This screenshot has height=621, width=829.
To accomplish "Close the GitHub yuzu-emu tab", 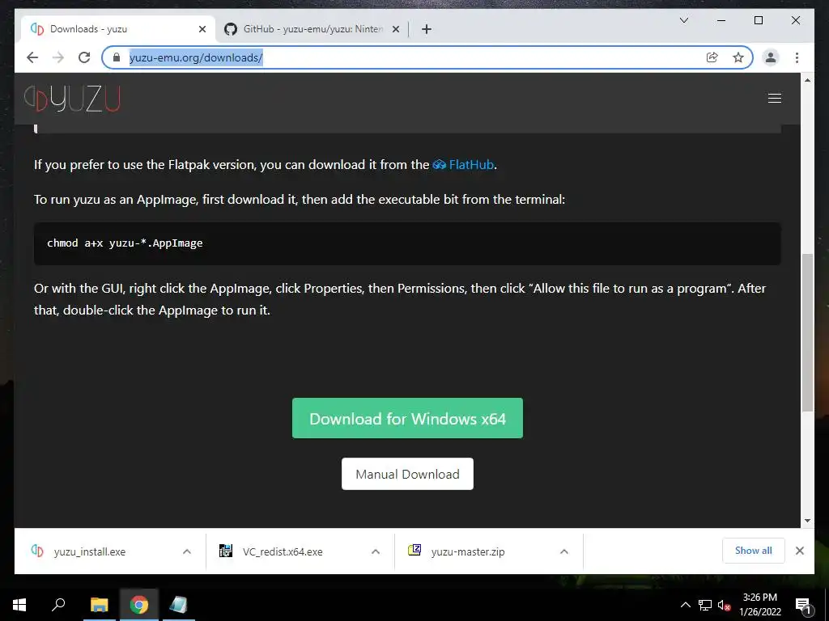I will tap(395, 29).
